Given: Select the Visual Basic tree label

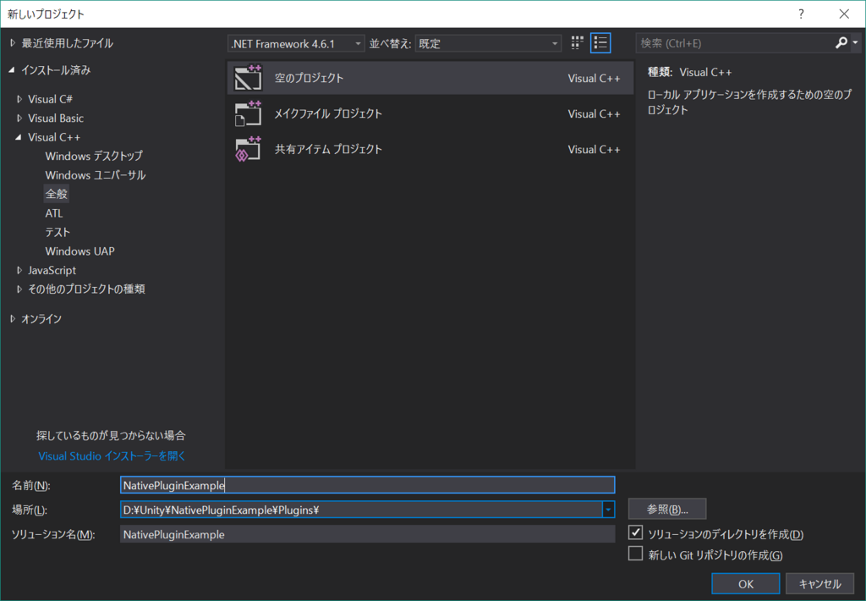Looking at the screenshot, I should coord(56,118).
